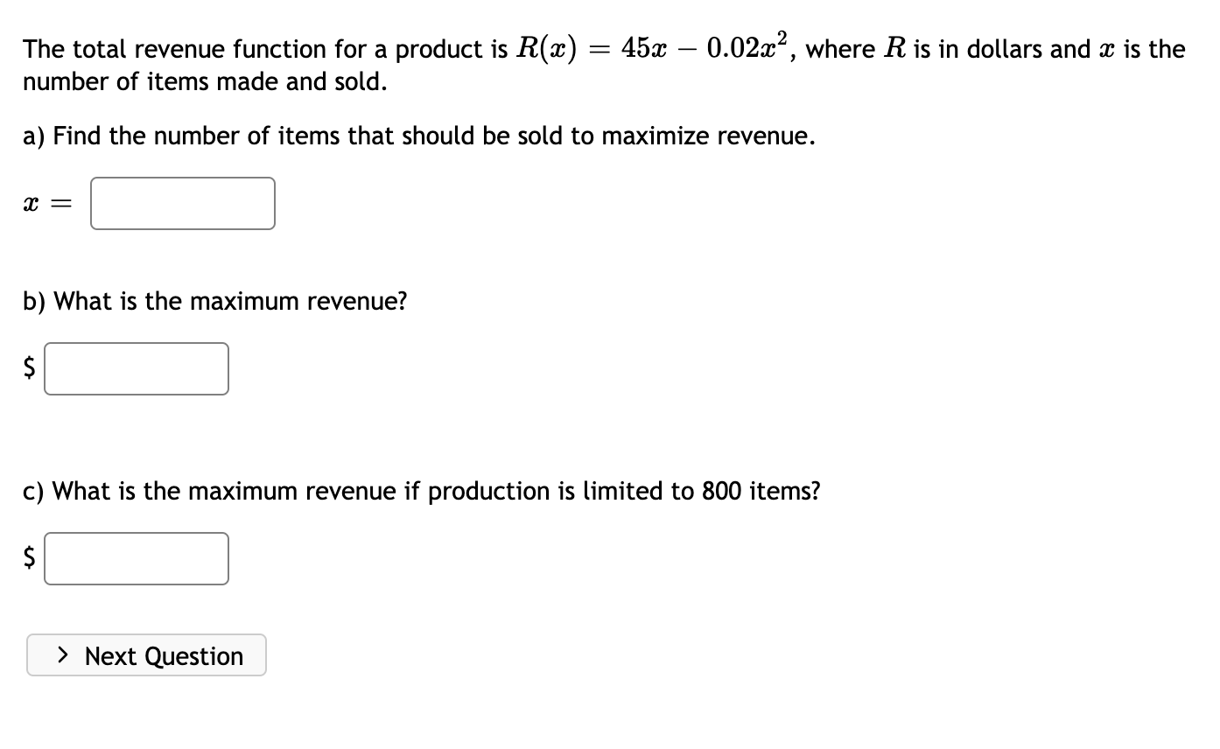
Task: Click the maximum revenue question label
Action: pos(214,300)
